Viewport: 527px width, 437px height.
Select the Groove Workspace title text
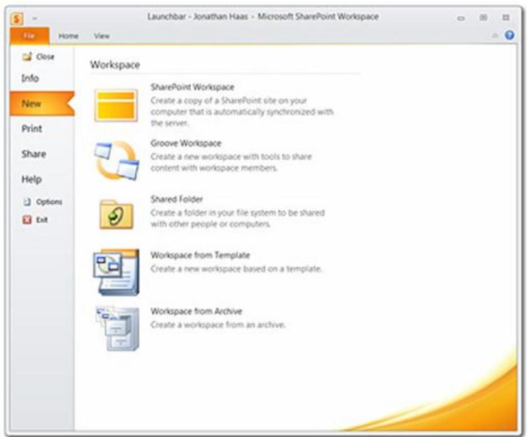186,143
